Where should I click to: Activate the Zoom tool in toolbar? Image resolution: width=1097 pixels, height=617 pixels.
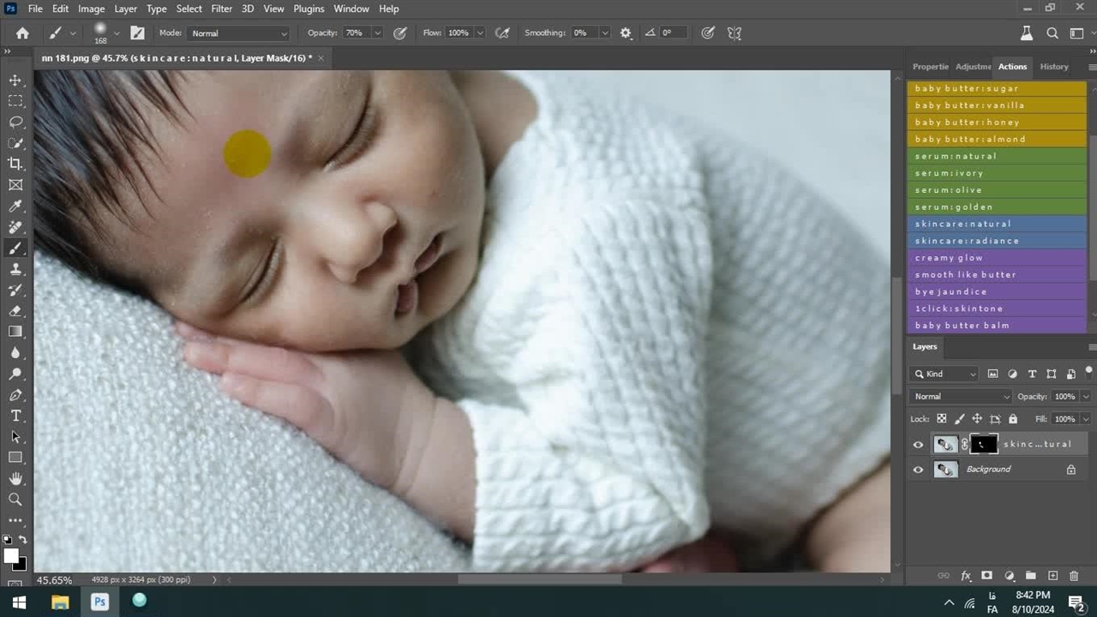(15, 499)
